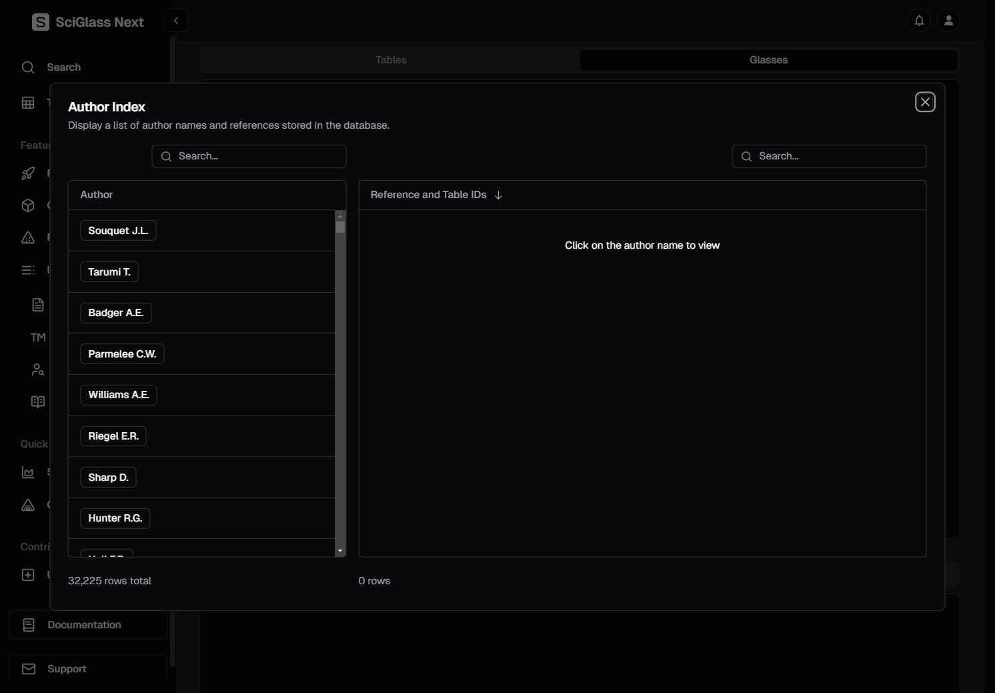Close the Author Index dialog
Image resolution: width=995 pixels, height=693 pixels.
(925, 102)
